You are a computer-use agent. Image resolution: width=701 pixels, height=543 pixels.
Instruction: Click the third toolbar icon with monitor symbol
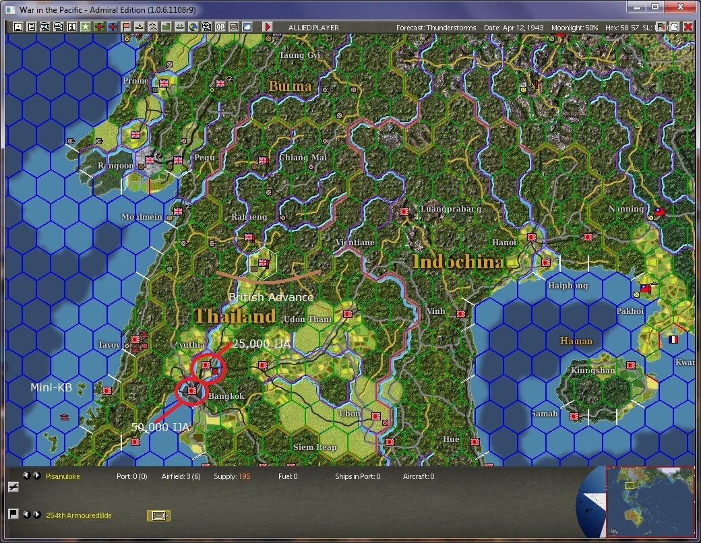click(44, 27)
